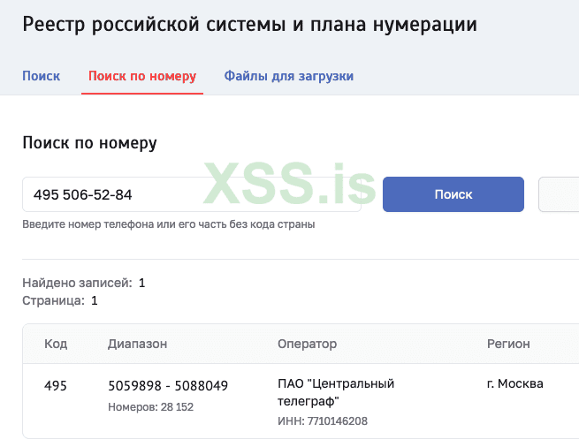Click the Номеров: 28 152 count
The height and width of the screenshot is (447, 579).
(x=150, y=407)
